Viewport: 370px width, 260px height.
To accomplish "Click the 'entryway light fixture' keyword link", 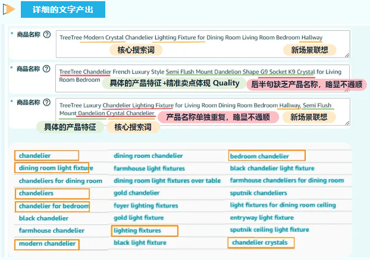I will (261, 218).
